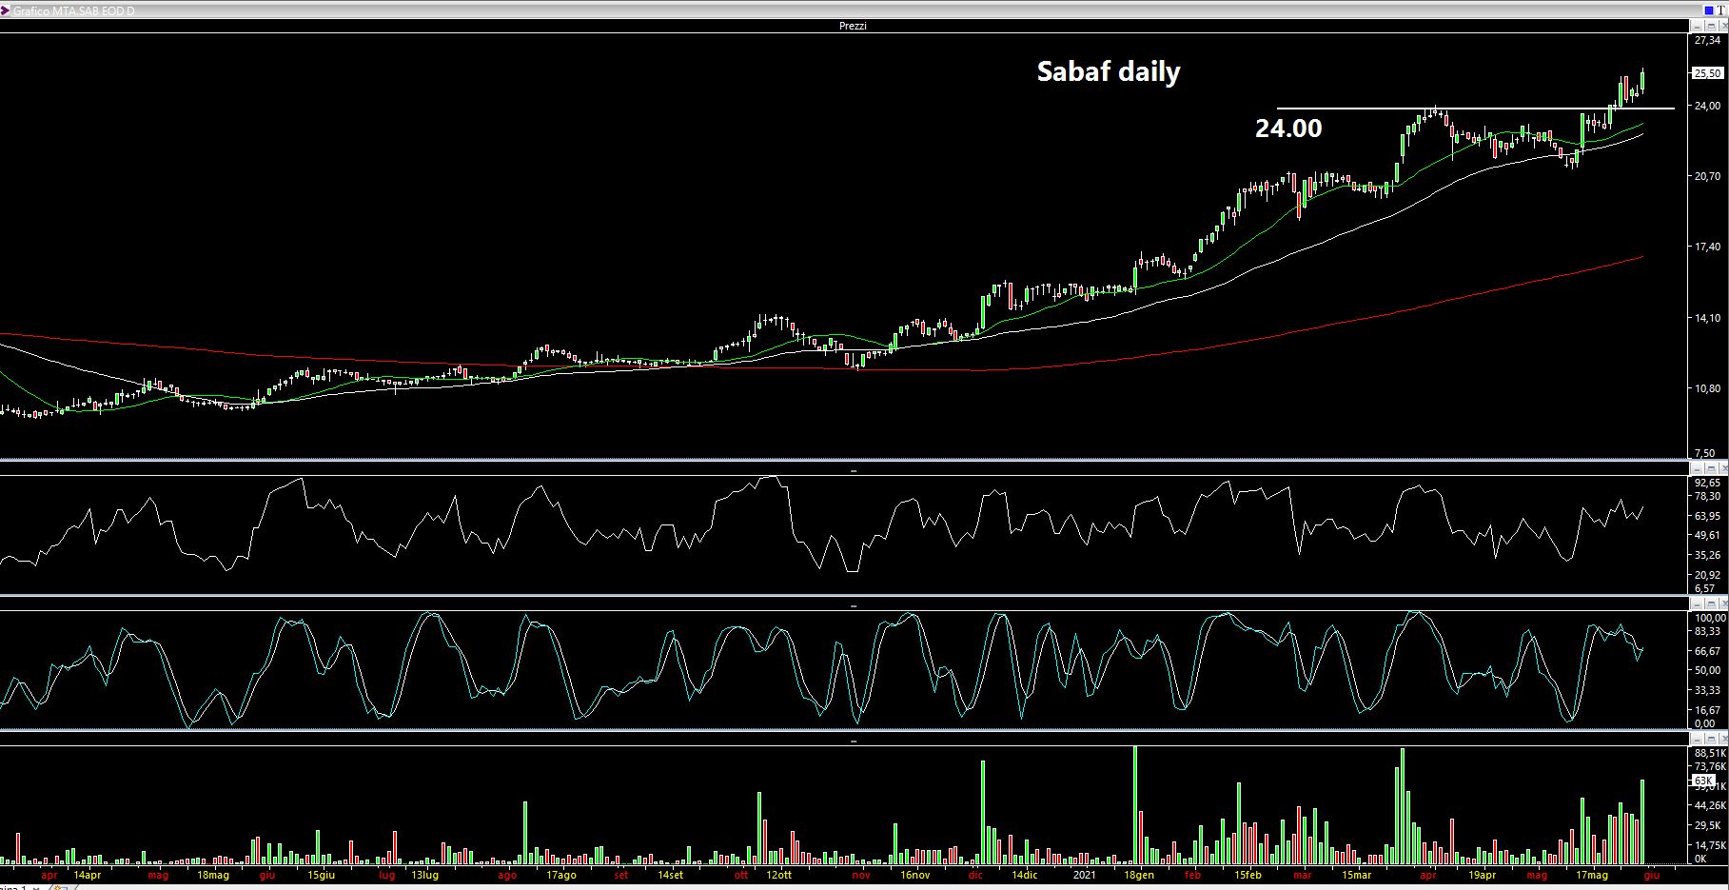Click the 10,80 price axis value
The image size is (1729, 890).
point(1708,388)
